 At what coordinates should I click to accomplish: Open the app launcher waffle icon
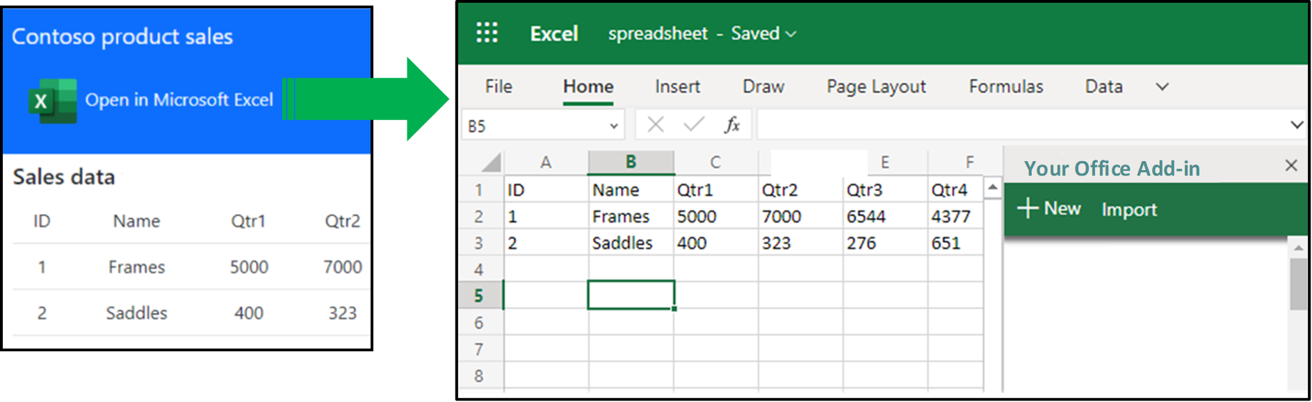487,33
